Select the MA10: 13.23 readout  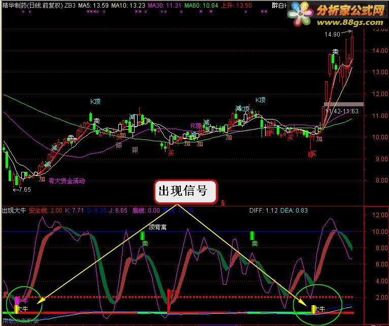pyautogui.click(x=128, y=5)
